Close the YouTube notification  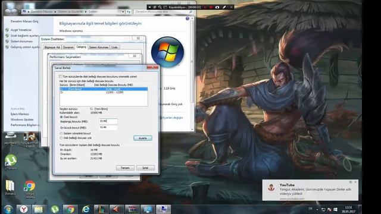(x=355, y=182)
